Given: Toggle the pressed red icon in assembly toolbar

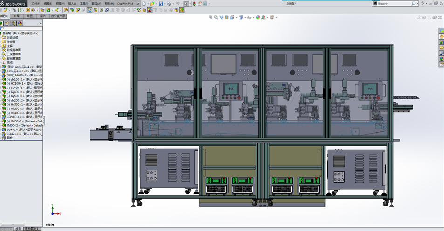Looking at the screenshot, I should pos(150,10).
